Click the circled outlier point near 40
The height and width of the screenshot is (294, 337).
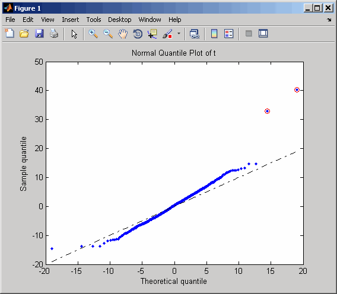297,90
